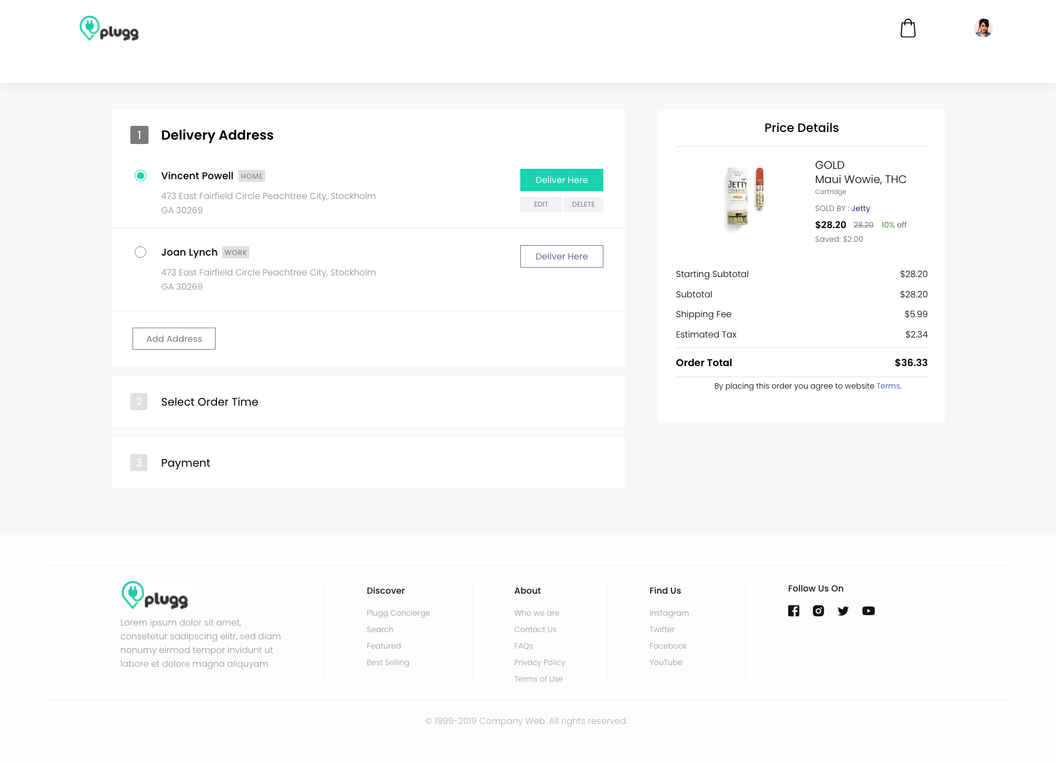Click the HOME tag beside Vincent Powell
This screenshot has height=763, width=1056.
pyautogui.click(x=251, y=176)
